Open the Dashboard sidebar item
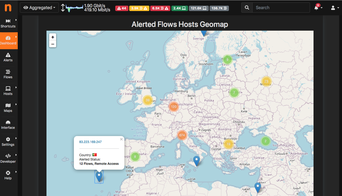Image resolution: width=342 pixels, height=196 pixels. [x=8, y=40]
